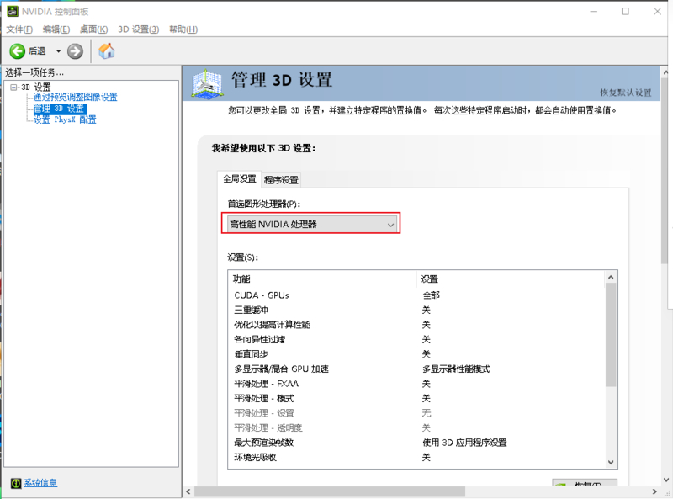Switch to the 全局设置 tab
673x499 pixels.
(x=240, y=178)
